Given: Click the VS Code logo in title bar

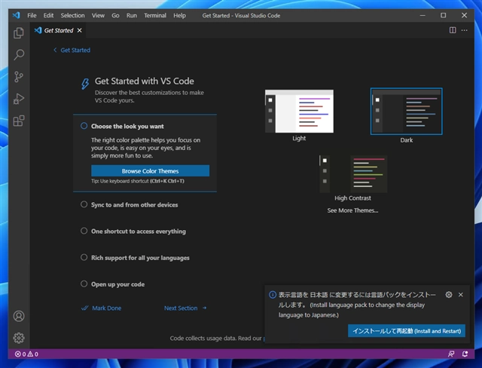Looking at the screenshot, I should click(17, 15).
